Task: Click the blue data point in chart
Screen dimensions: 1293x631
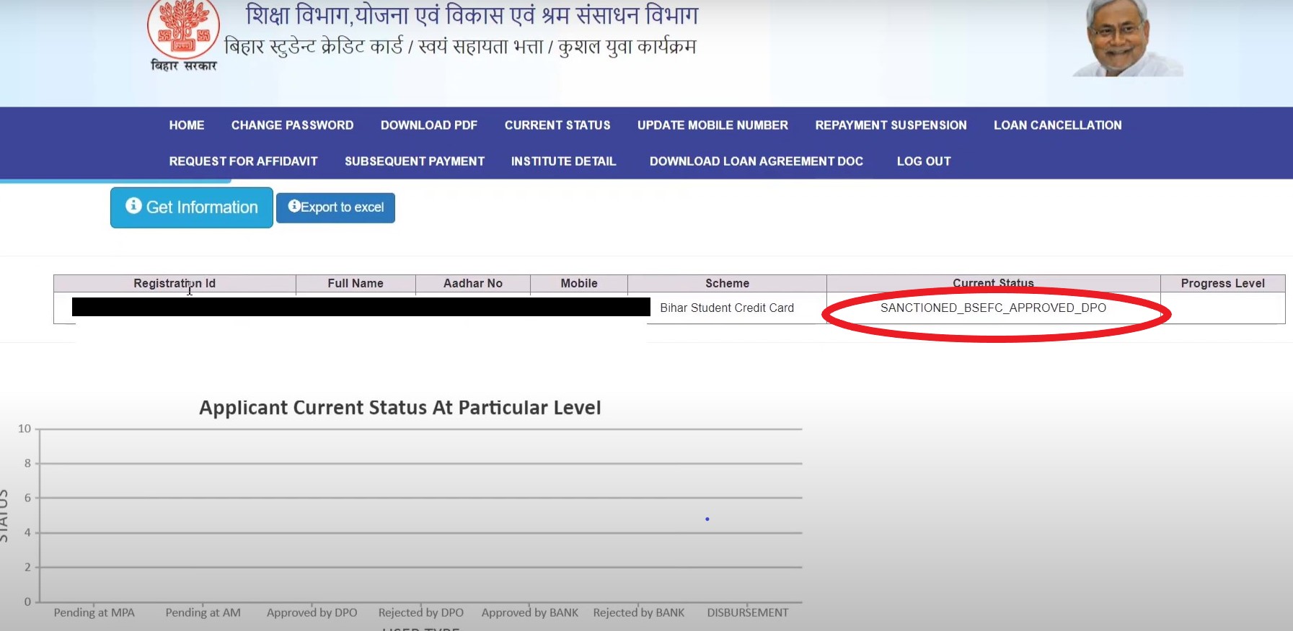Action: (x=707, y=519)
